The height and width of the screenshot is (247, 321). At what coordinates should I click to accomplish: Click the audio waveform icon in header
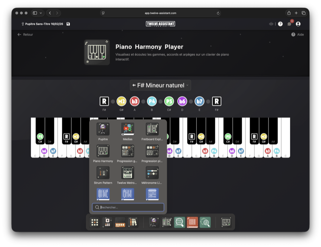(271, 24)
